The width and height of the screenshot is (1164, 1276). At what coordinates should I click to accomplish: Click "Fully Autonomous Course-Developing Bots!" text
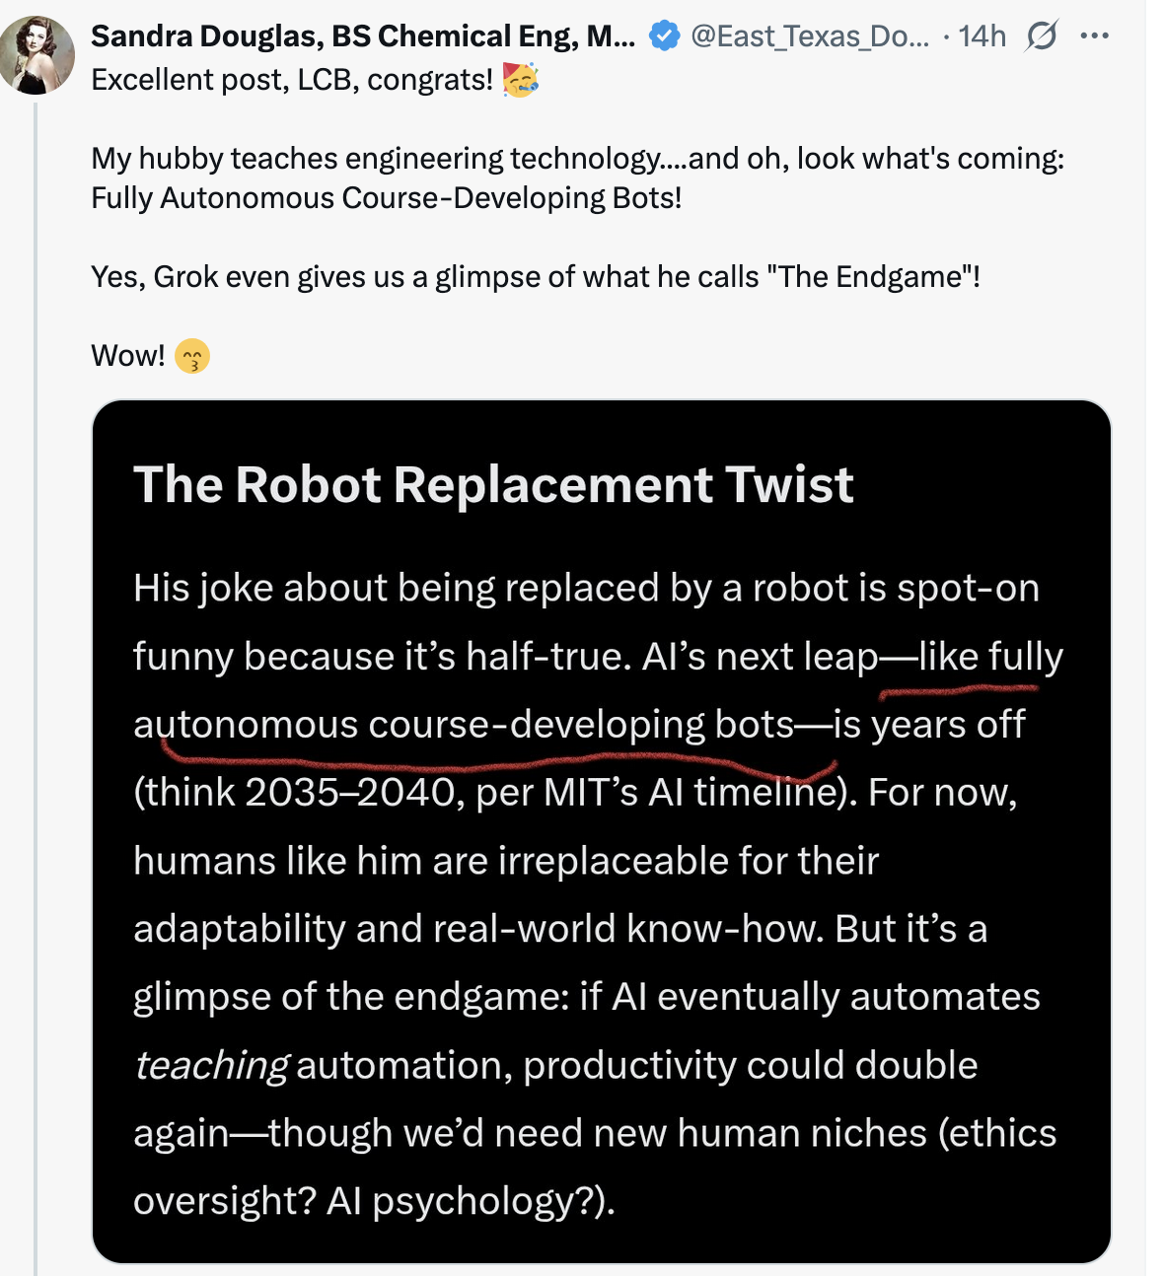pos(387,198)
